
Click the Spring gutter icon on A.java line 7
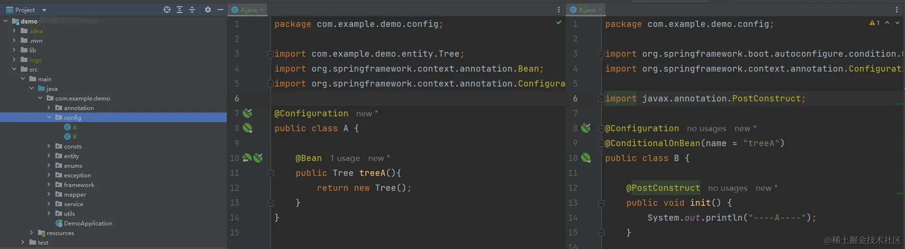pos(247,113)
